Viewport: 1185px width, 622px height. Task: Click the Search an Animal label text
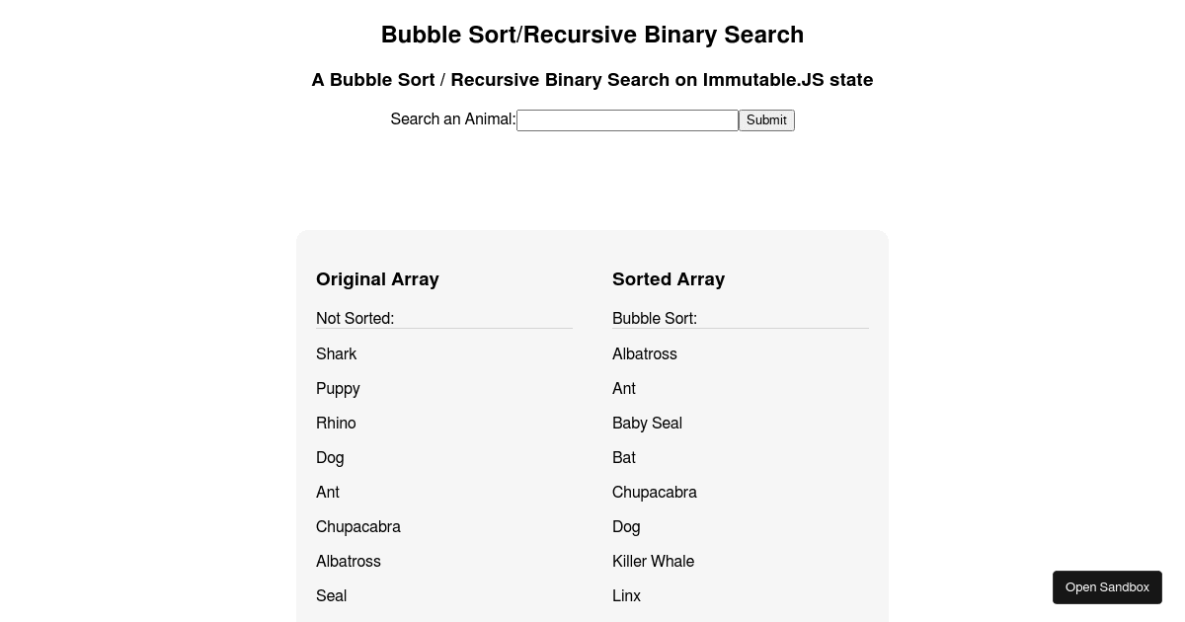point(452,119)
